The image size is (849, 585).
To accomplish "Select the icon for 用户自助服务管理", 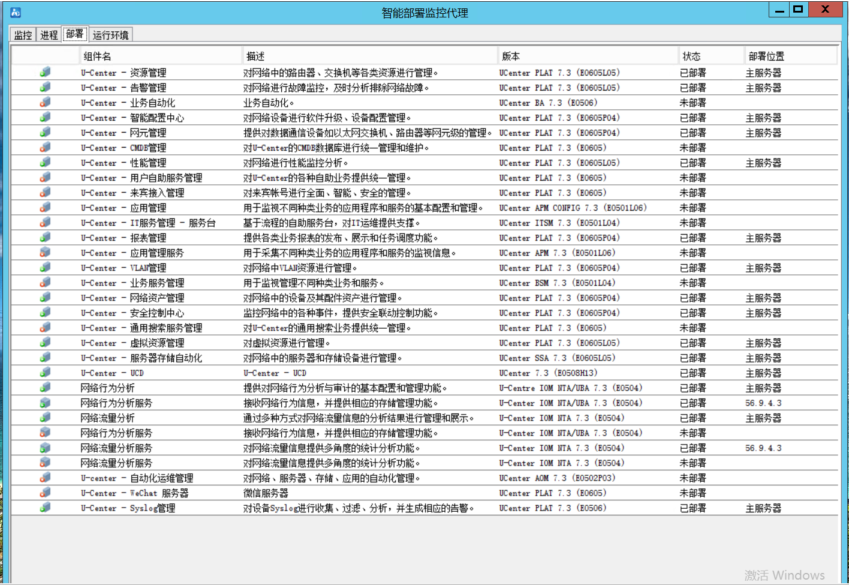I will pyautogui.click(x=46, y=177).
